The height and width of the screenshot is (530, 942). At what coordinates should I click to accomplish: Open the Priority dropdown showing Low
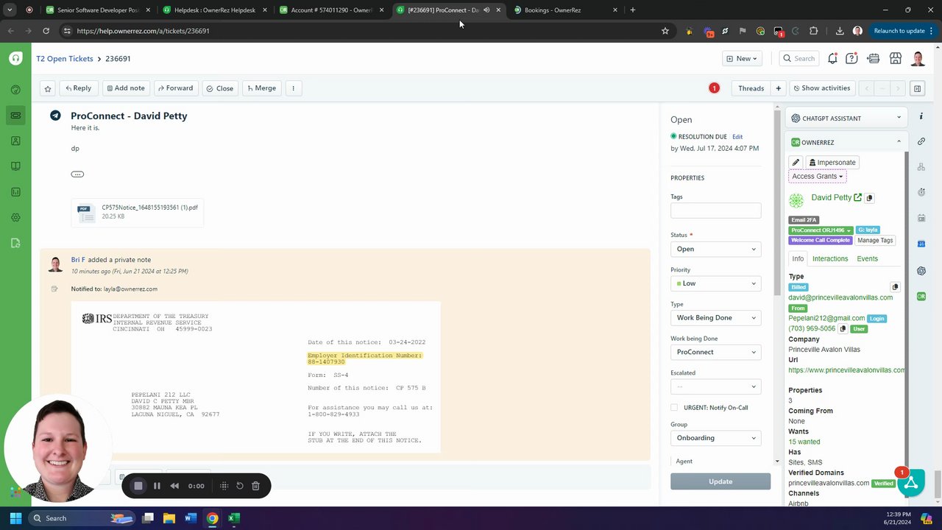[715, 283]
